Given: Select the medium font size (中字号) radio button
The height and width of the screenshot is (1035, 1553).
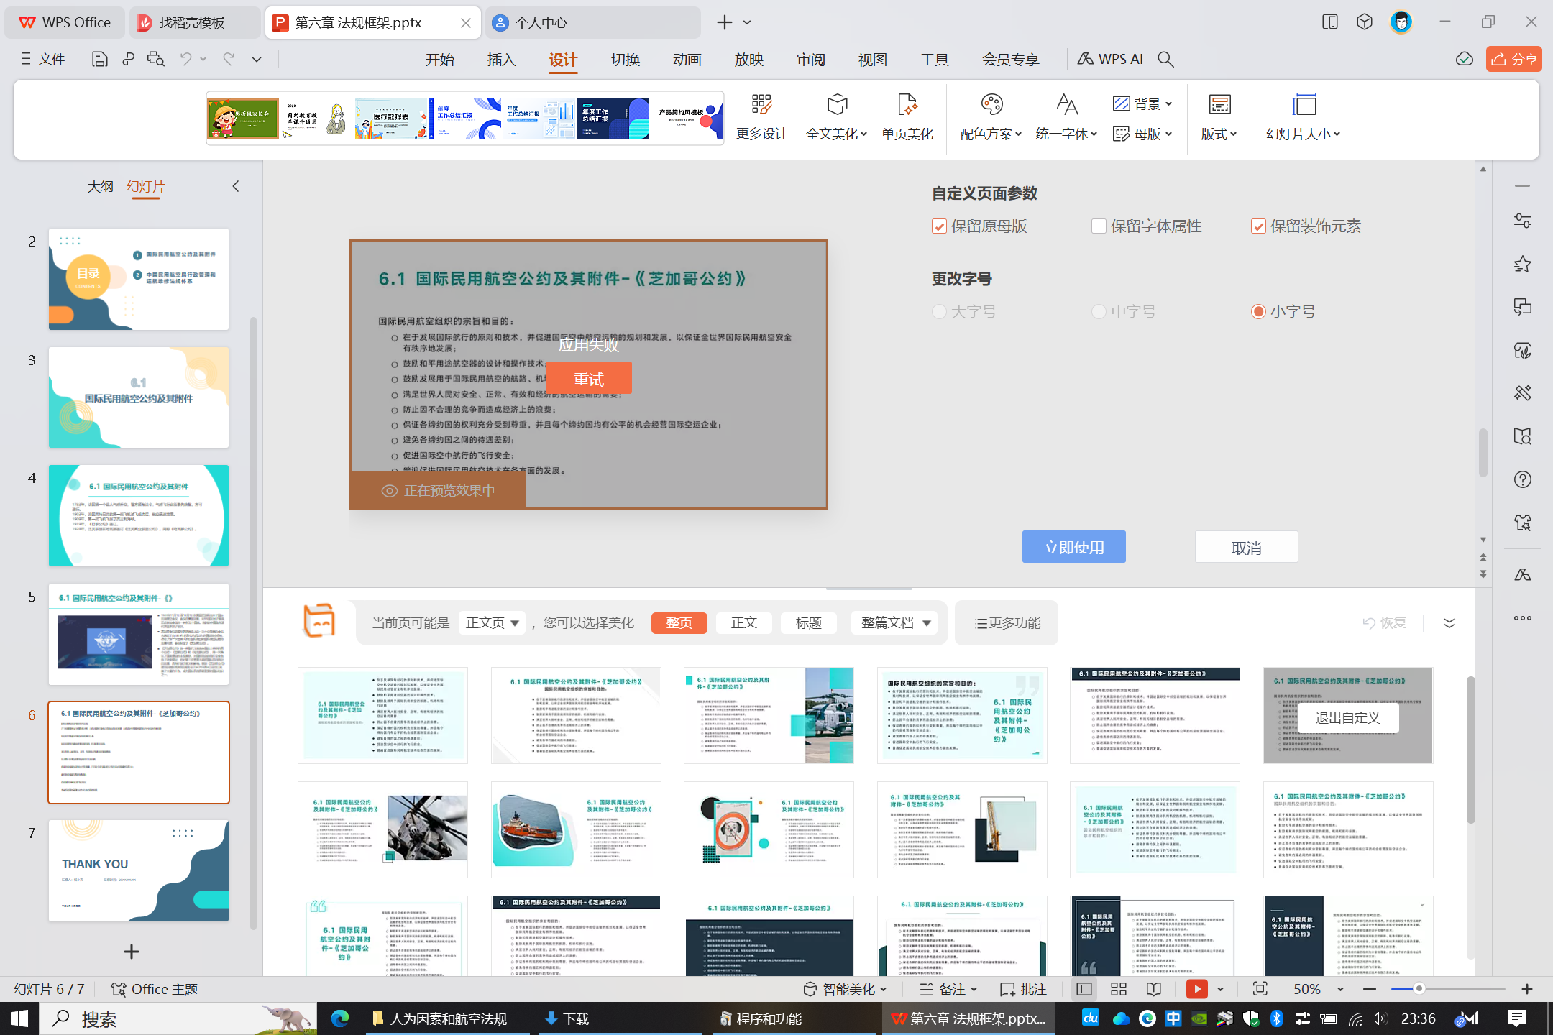Looking at the screenshot, I should tap(1099, 311).
